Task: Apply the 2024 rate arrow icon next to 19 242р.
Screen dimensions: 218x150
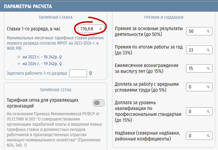Action: coord(60,64)
